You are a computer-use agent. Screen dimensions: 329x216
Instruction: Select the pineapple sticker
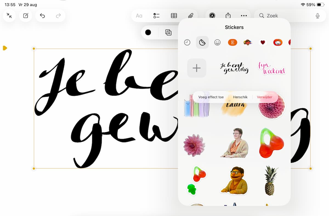271,180
